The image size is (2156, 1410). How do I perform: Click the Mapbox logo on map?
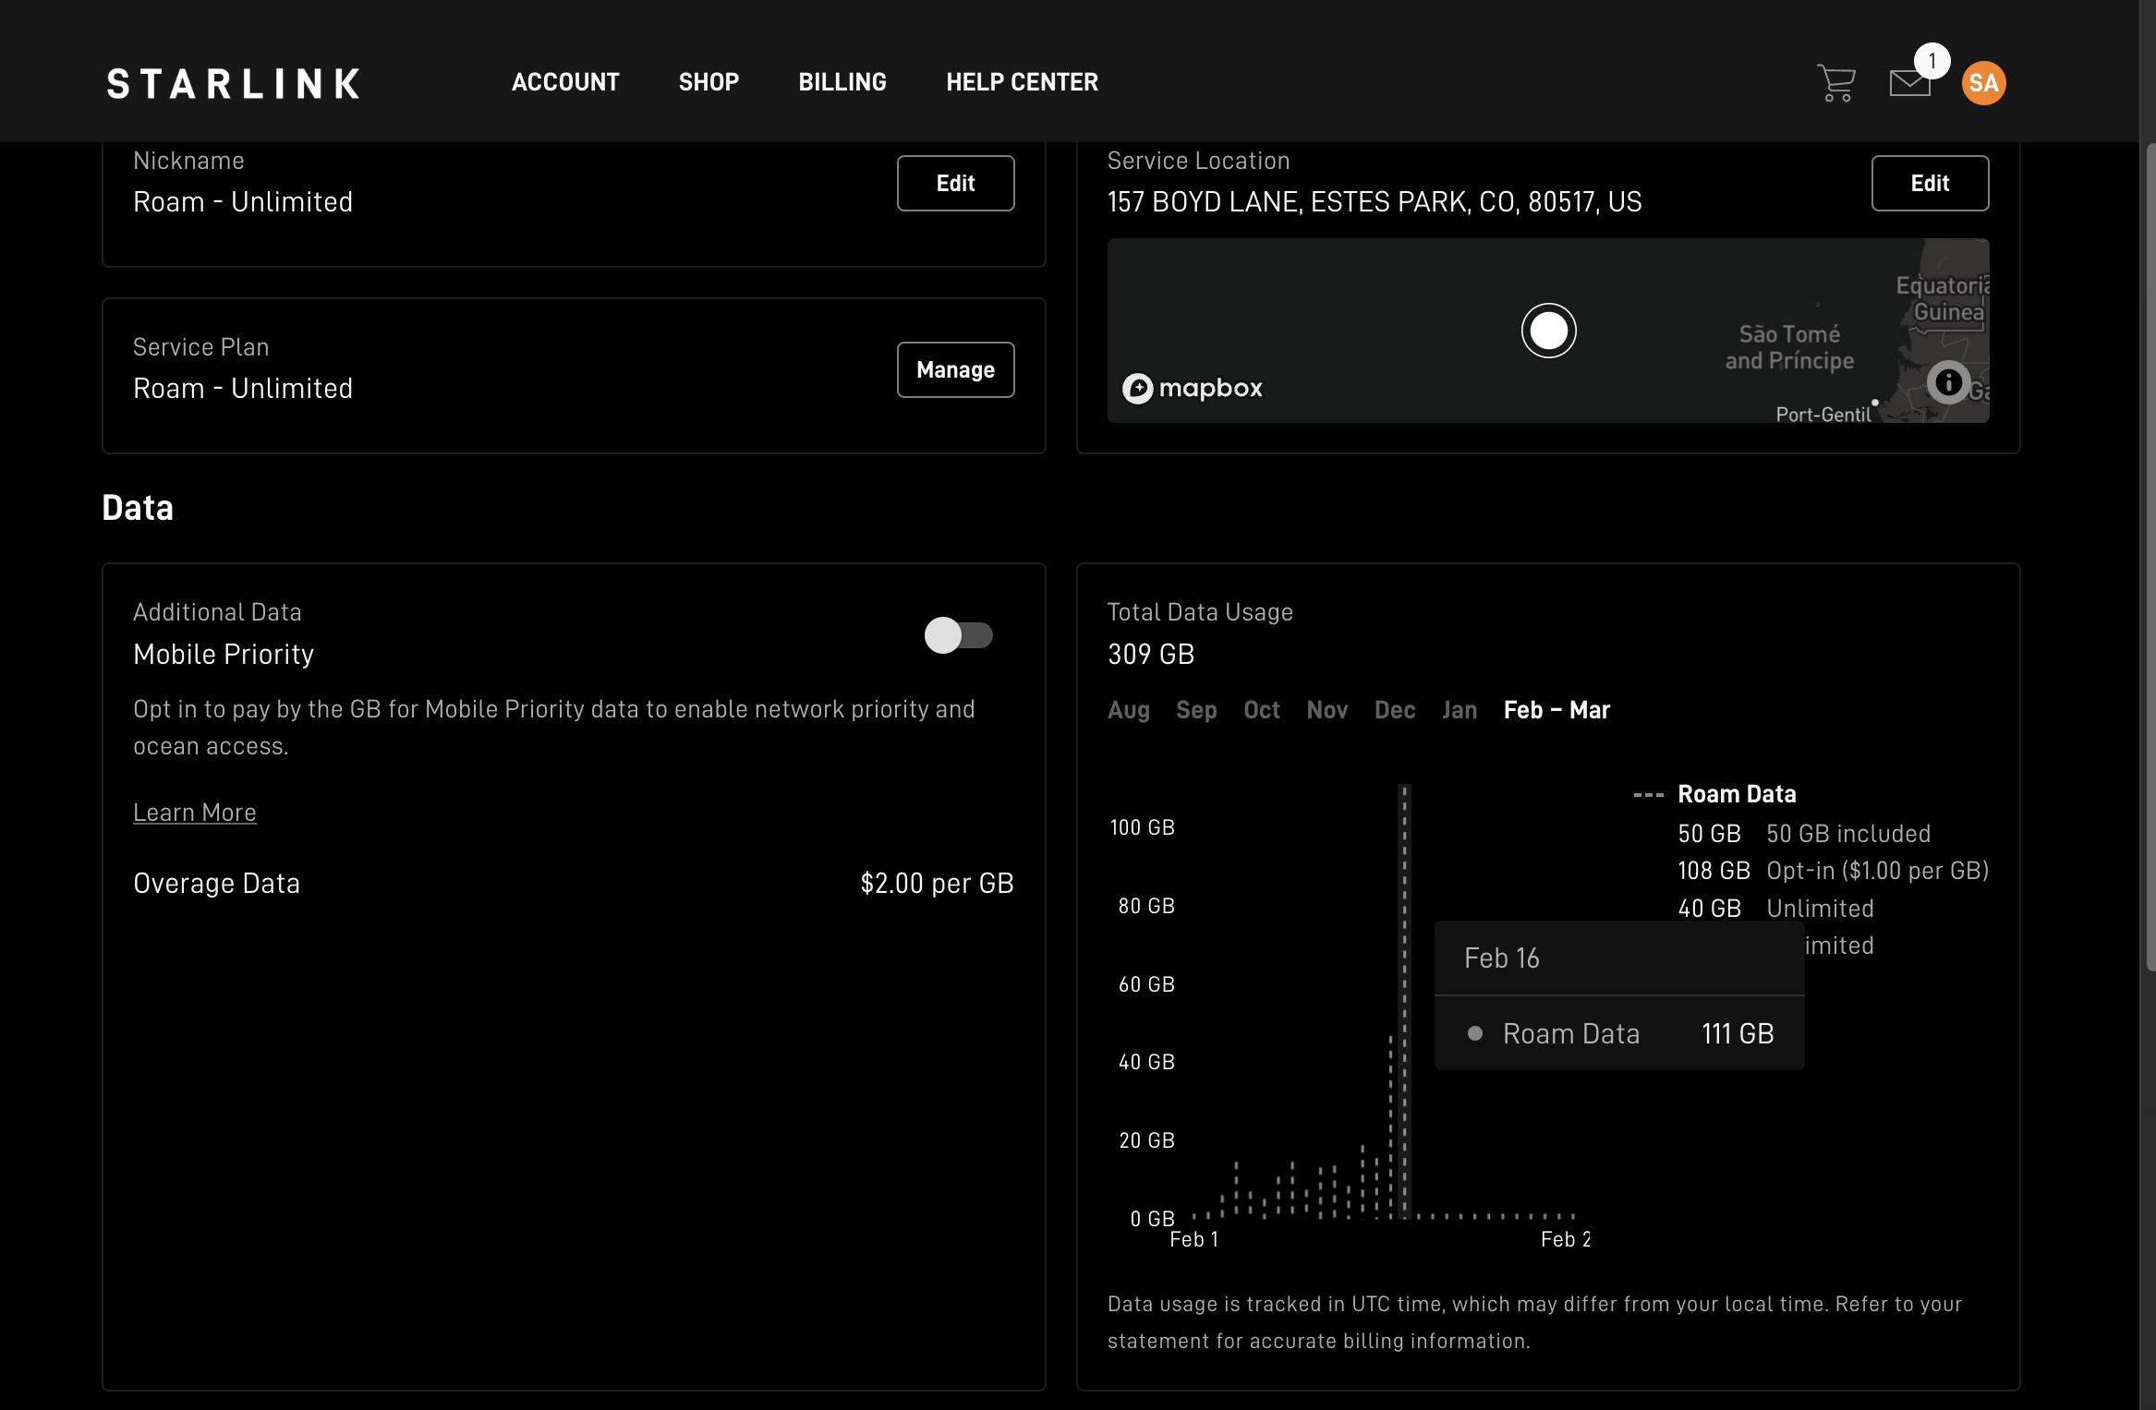coord(1192,388)
